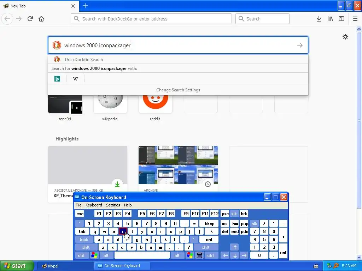362x271 pixels.
Task: Toggle the left ctrl key
Action: (81, 255)
